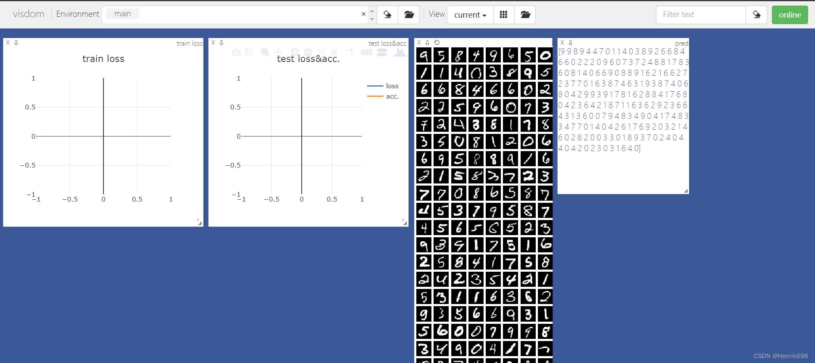
Task: Download the digit images pane
Action: click(x=427, y=43)
